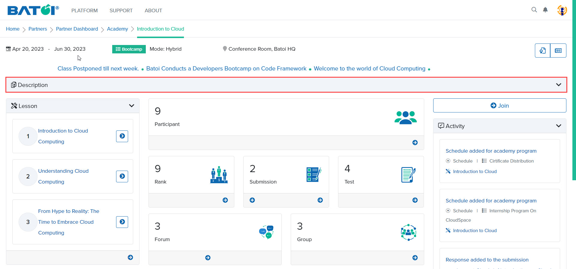Viewport: 576px width, 269px height.
Task: Open first Schedule added for academy program
Action: click(x=491, y=151)
